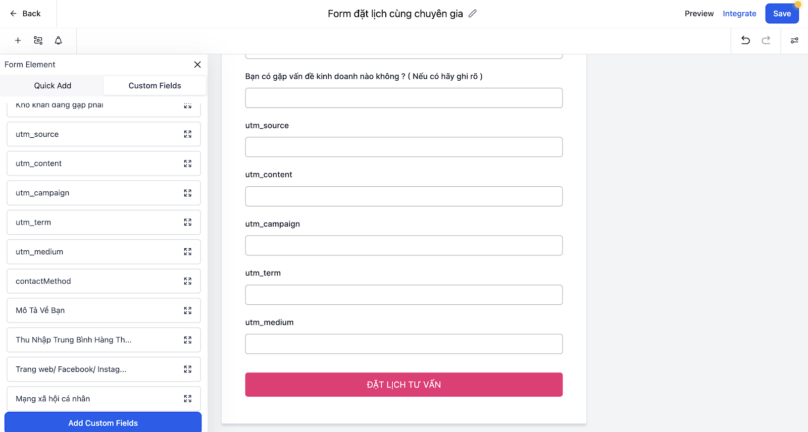
Task: Select the Custom Fields tab
Action: point(155,86)
